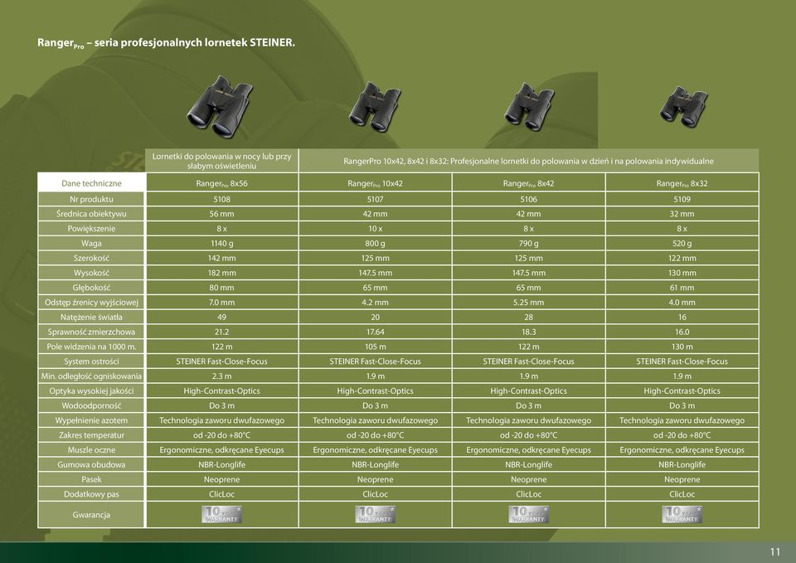796x563 pixels.
Task: Click the 'Sprawność zmierzchowa' row label
Action: (x=91, y=332)
